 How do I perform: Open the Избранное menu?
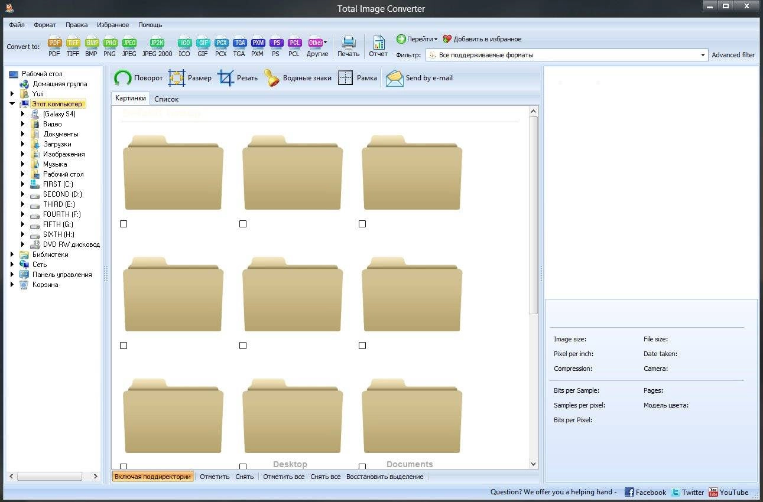click(x=113, y=25)
